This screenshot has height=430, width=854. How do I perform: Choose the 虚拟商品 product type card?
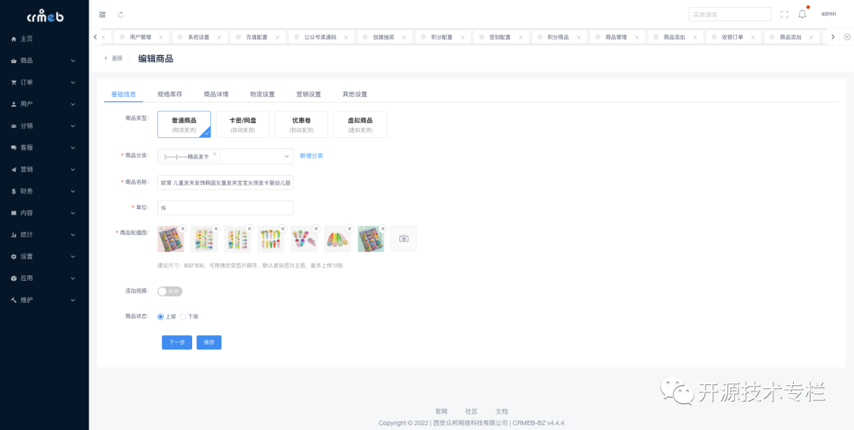pyautogui.click(x=360, y=125)
